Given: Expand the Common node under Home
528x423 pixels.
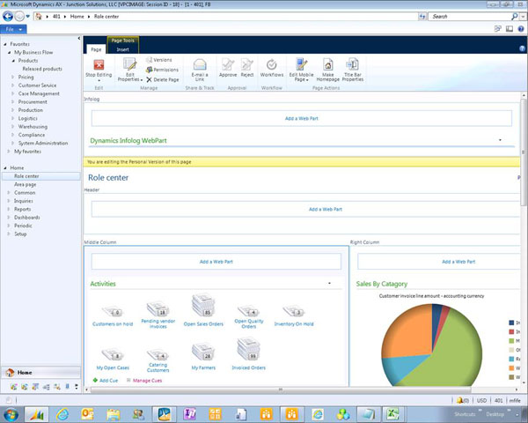Looking at the screenshot, I should tap(9, 193).
